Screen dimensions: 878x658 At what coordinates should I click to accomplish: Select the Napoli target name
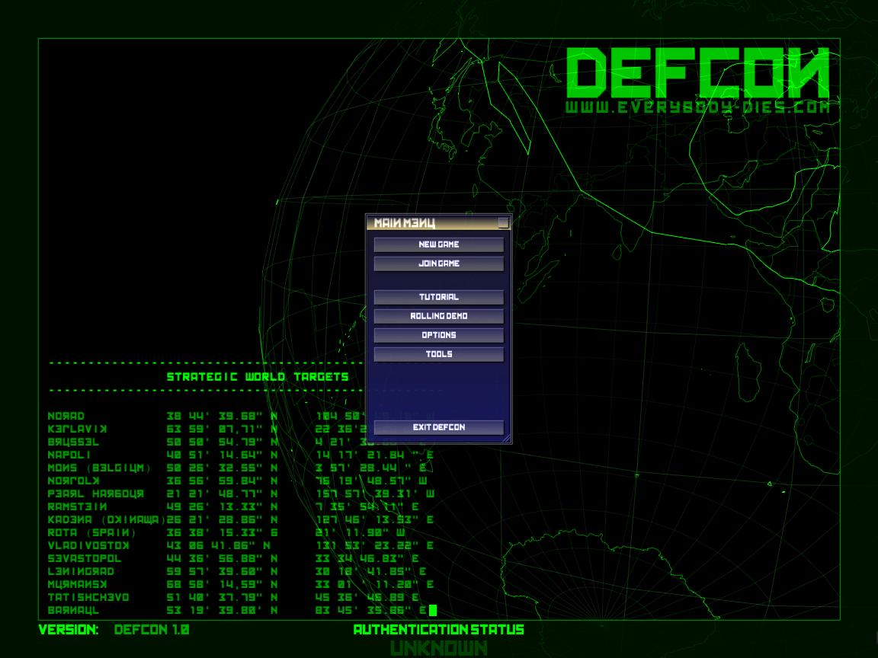tap(69, 455)
